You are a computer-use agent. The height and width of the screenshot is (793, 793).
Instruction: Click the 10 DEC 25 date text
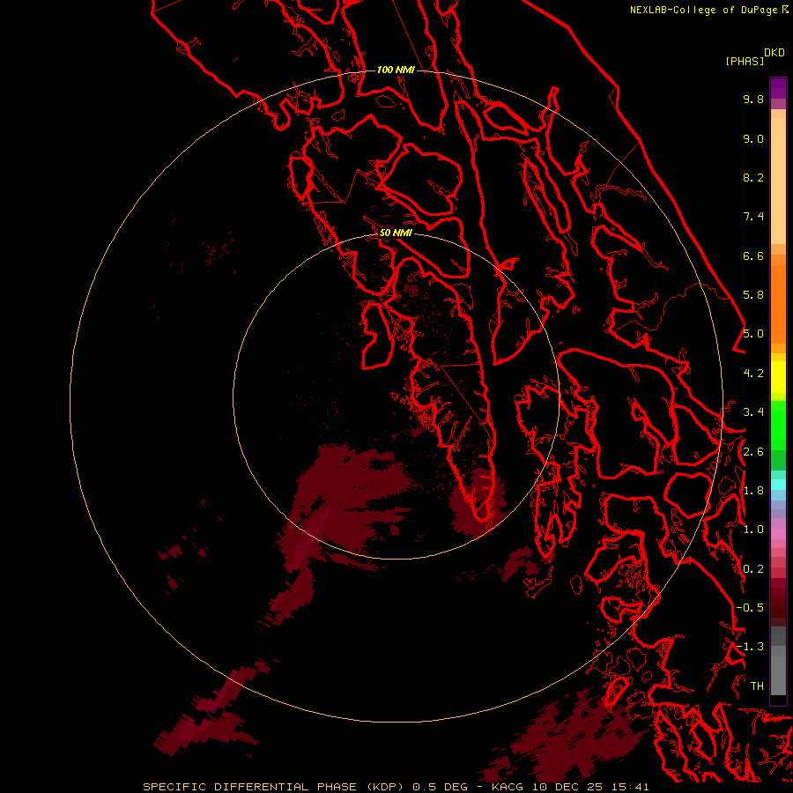[x=567, y=787]
